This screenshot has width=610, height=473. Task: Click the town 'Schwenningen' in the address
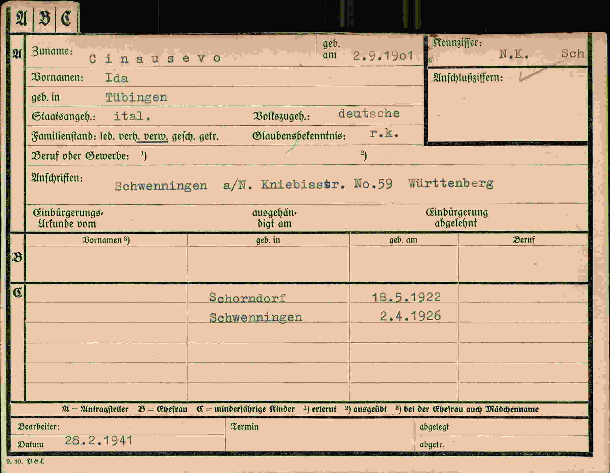click(161, 186)
